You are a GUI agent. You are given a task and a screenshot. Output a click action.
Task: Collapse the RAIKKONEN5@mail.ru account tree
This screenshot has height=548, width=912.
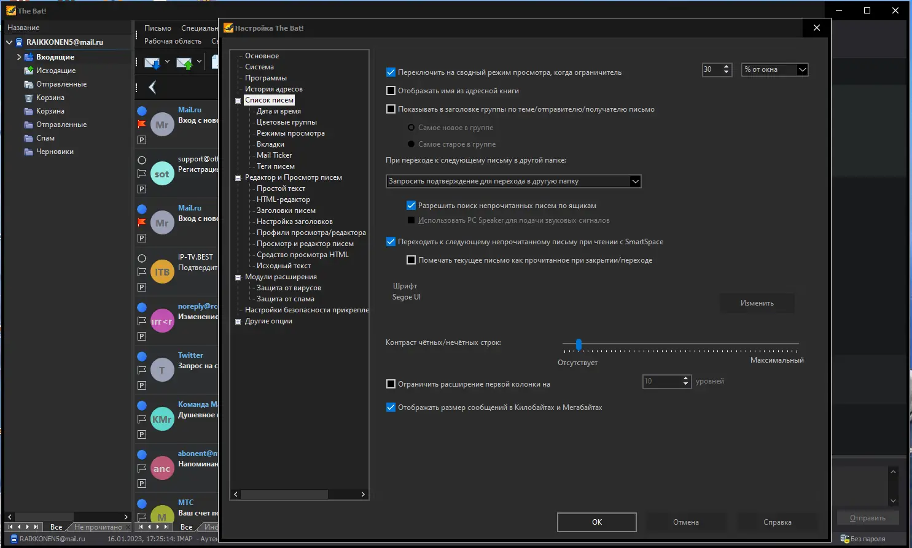click(x=9, y=42)
